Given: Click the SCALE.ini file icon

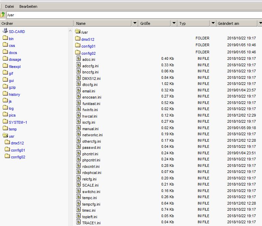Looking at the screenshot, I should (x=78, y=184).
